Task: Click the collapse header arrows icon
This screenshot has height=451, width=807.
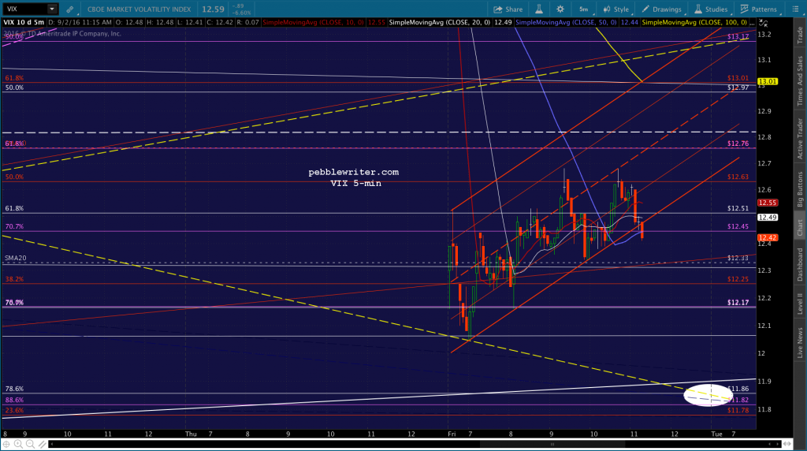Action: [763, 23]
